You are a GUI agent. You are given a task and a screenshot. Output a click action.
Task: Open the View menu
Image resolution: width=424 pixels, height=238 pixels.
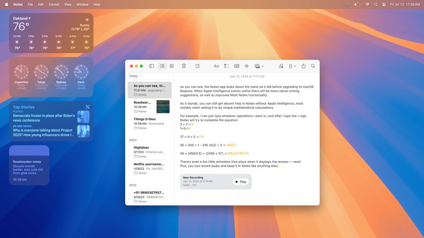[68, 5]
